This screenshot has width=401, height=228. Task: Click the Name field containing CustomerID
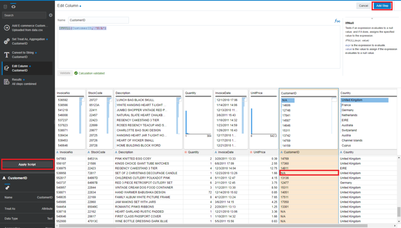click(98, 20)
